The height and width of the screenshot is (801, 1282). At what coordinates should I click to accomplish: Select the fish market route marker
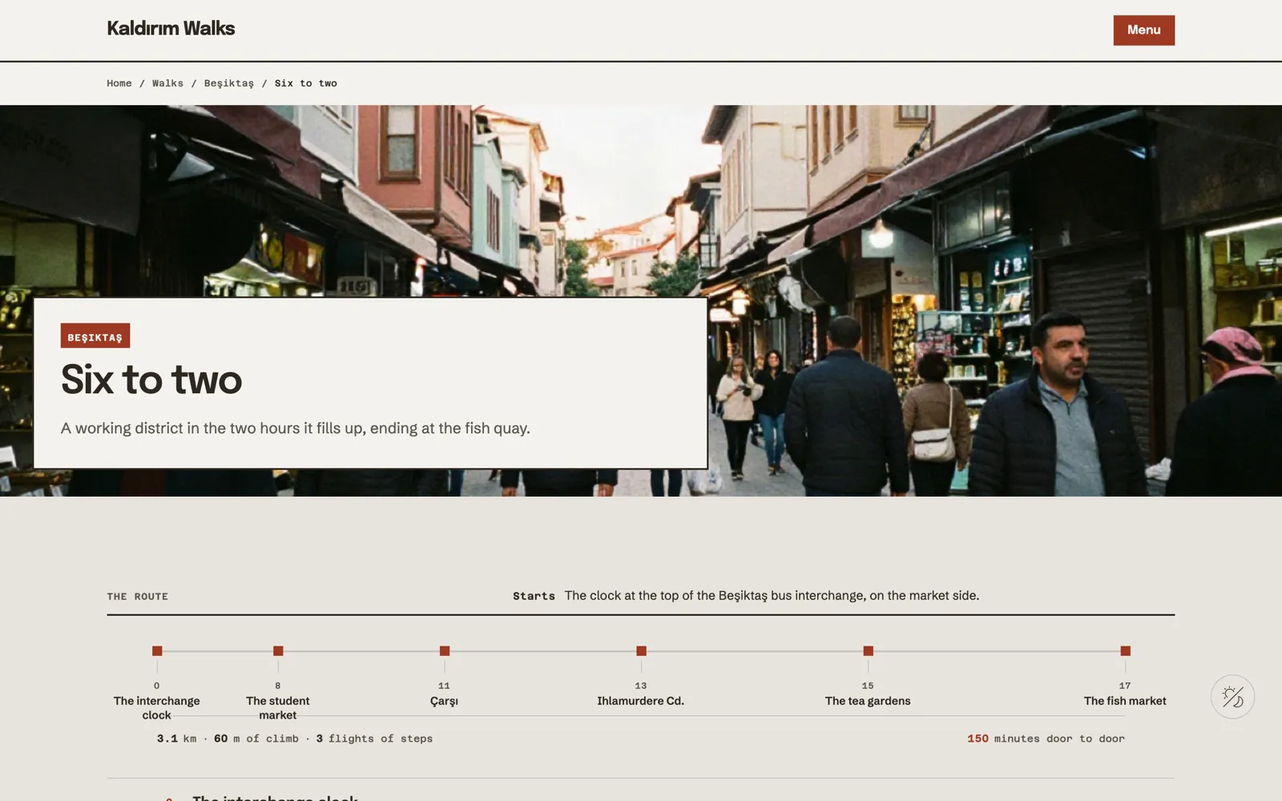1125,651
